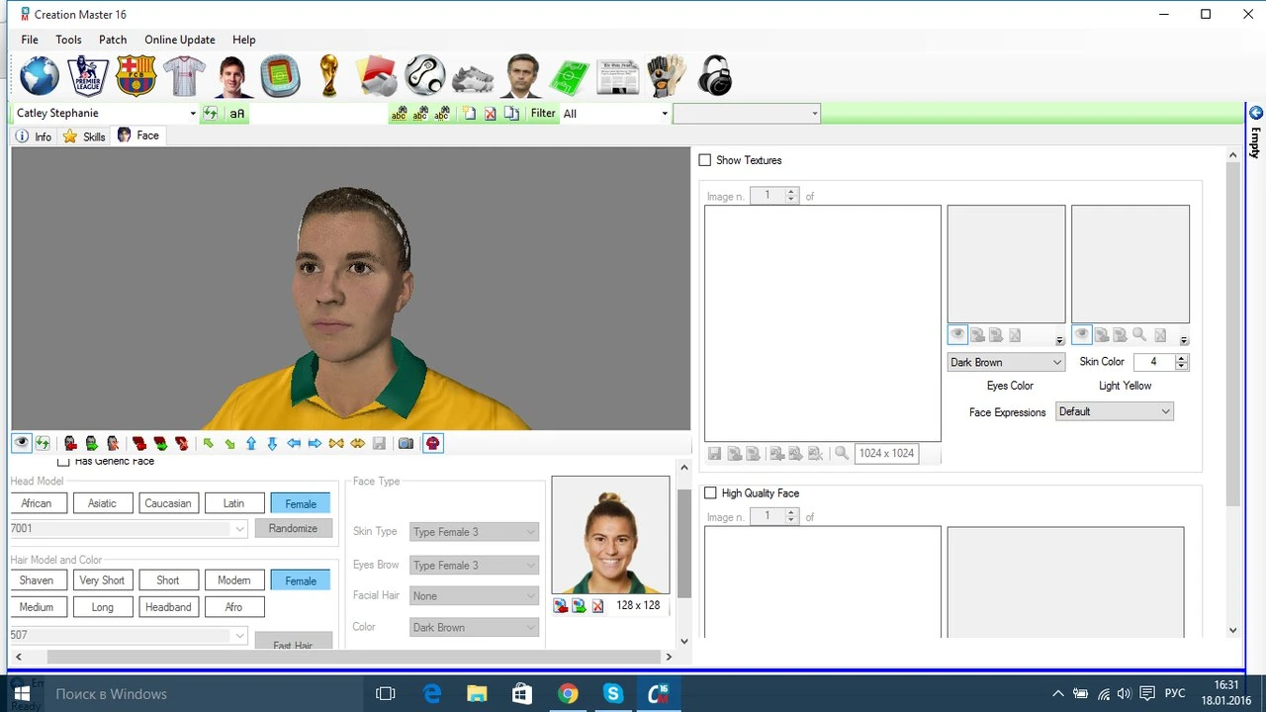Image resolution: width=1266 pixels, height=712 pixels.
Task: Click the ball editor icon
Action: pyautogui.click(x=424, y=75)
